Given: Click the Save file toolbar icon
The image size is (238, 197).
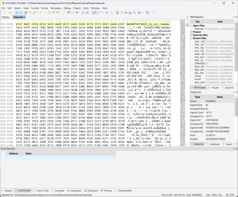Looking at the screenshot, I should (17, 12).
